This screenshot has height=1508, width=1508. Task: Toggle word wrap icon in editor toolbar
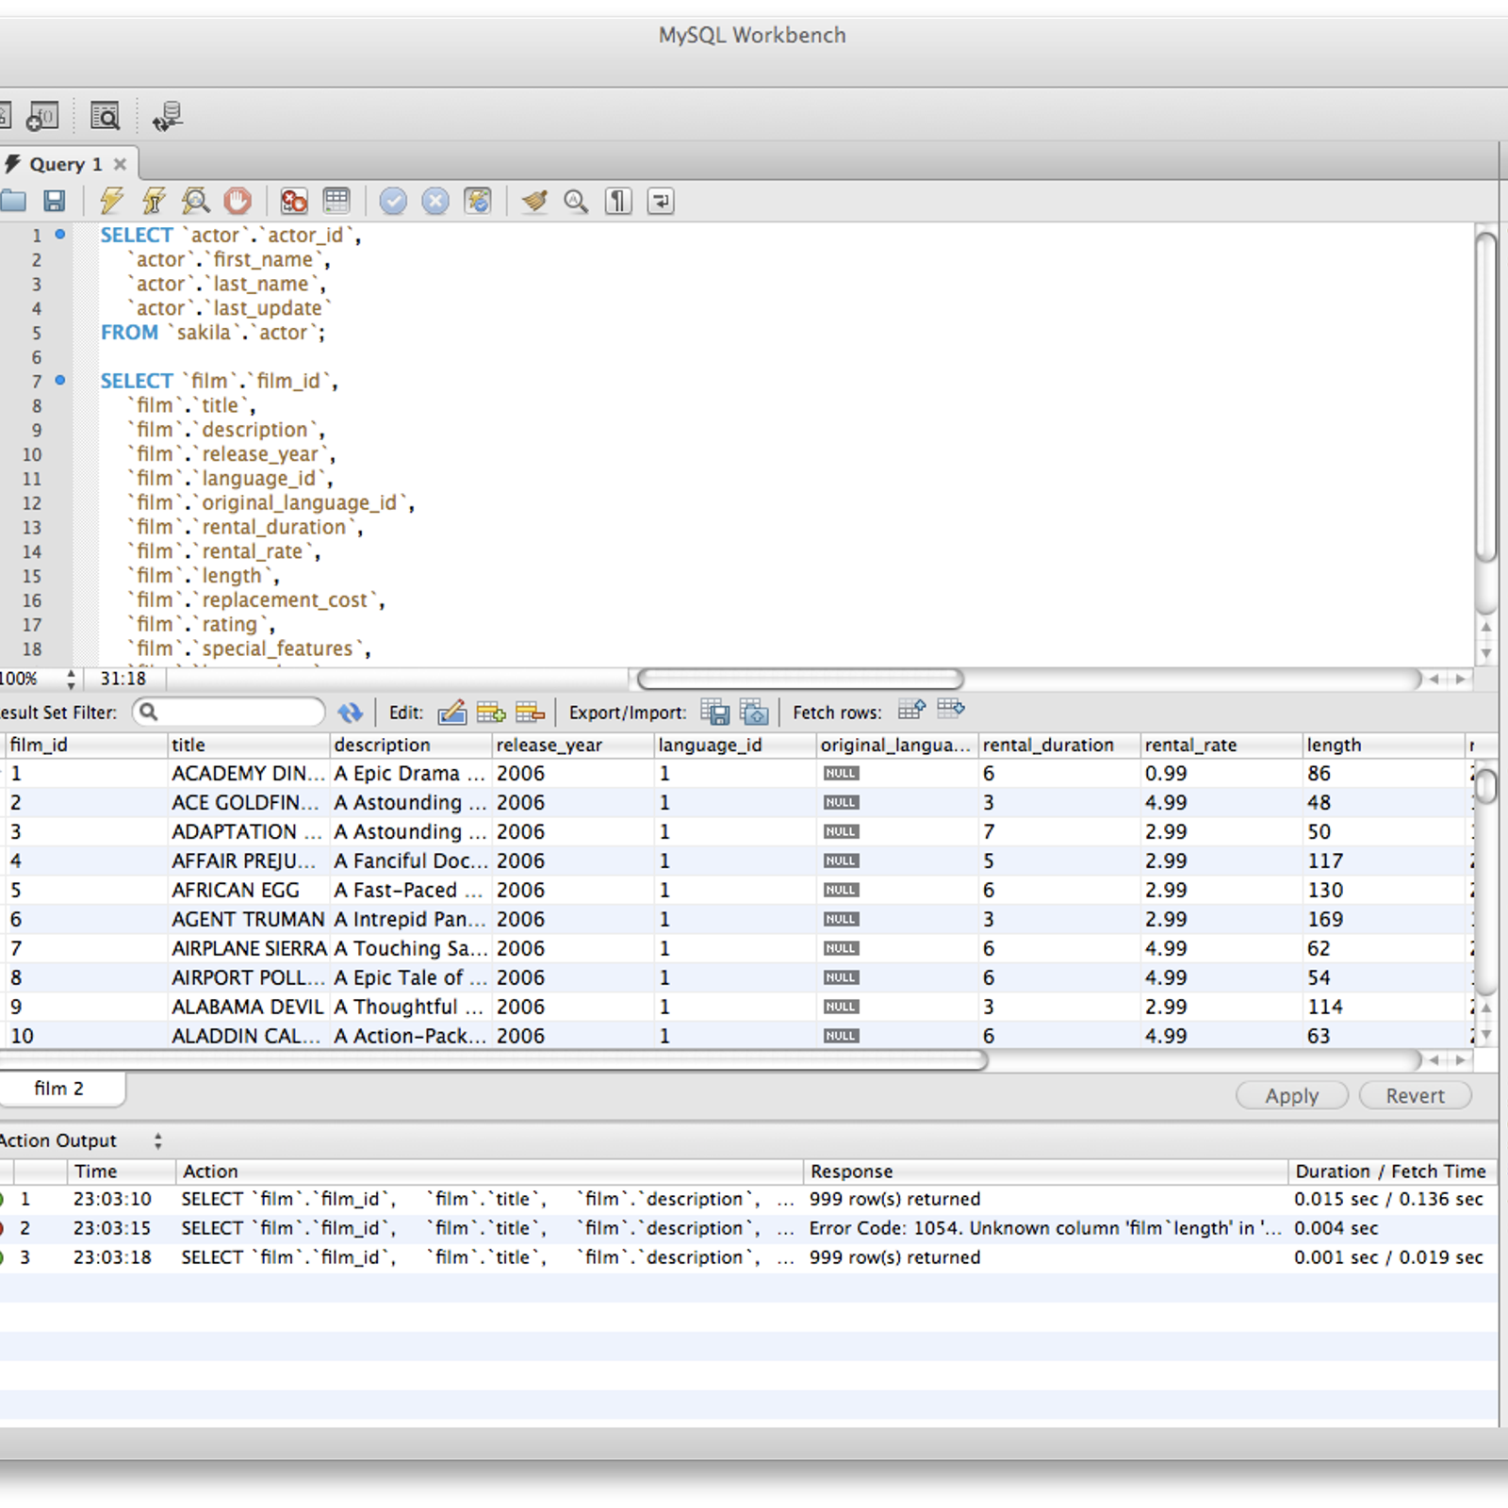coord(661,201)
